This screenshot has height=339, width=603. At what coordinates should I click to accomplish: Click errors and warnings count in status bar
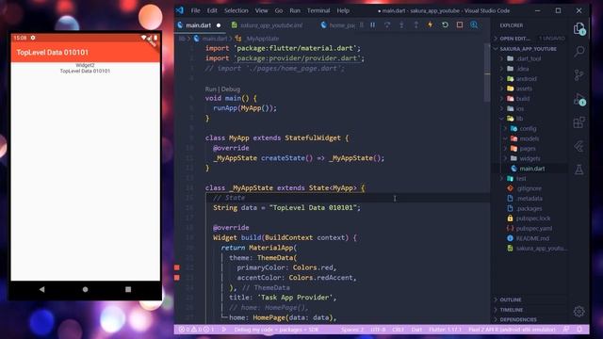(196, 330)
